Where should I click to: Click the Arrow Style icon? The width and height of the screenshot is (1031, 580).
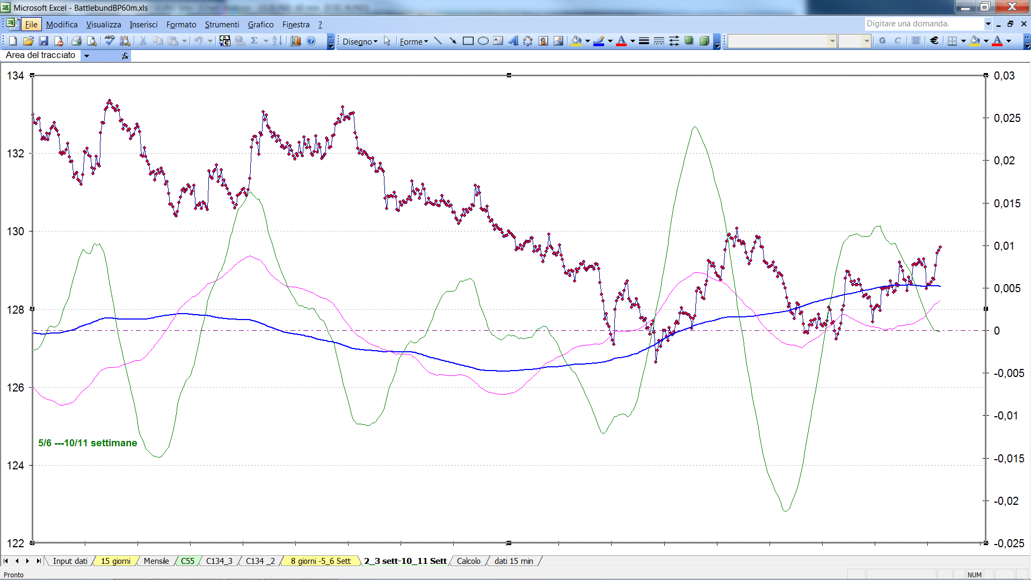coord(674,41)
